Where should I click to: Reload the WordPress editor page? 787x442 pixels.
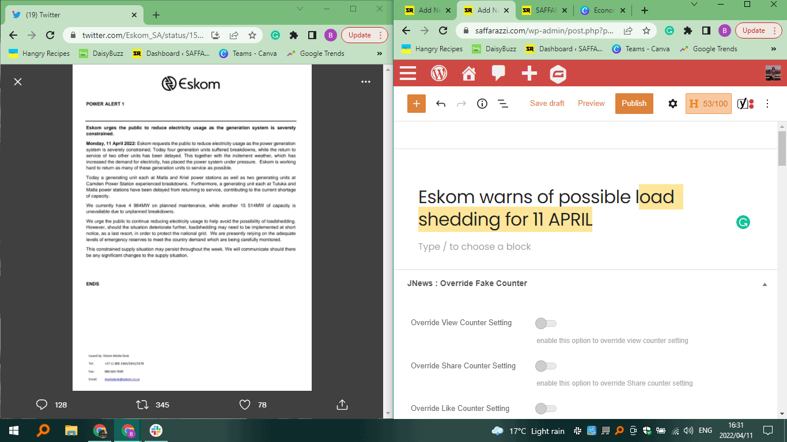[443, 31]
